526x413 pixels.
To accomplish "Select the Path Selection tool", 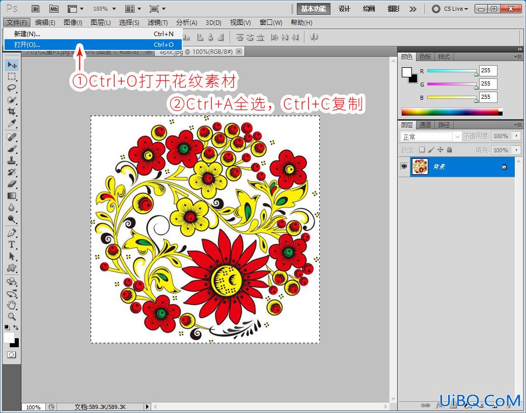I will pos(12,256).
